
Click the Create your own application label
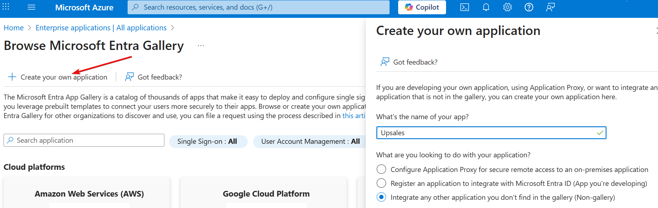[64, 77]
